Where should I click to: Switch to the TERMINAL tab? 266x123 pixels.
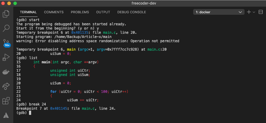click(28, 12)
